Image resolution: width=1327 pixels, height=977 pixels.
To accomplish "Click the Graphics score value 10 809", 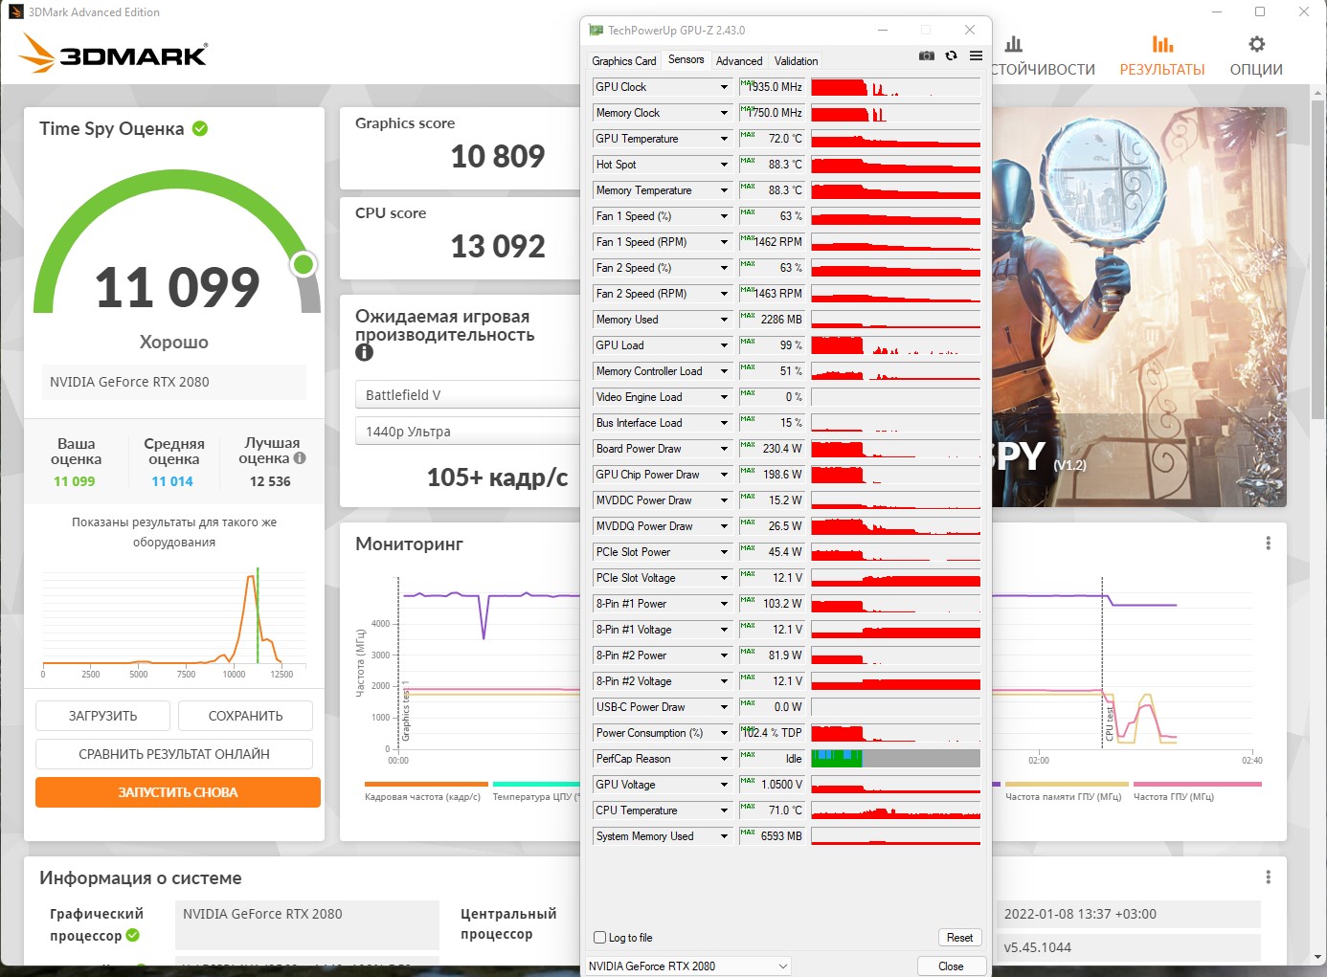I will (x=498, y=156).
